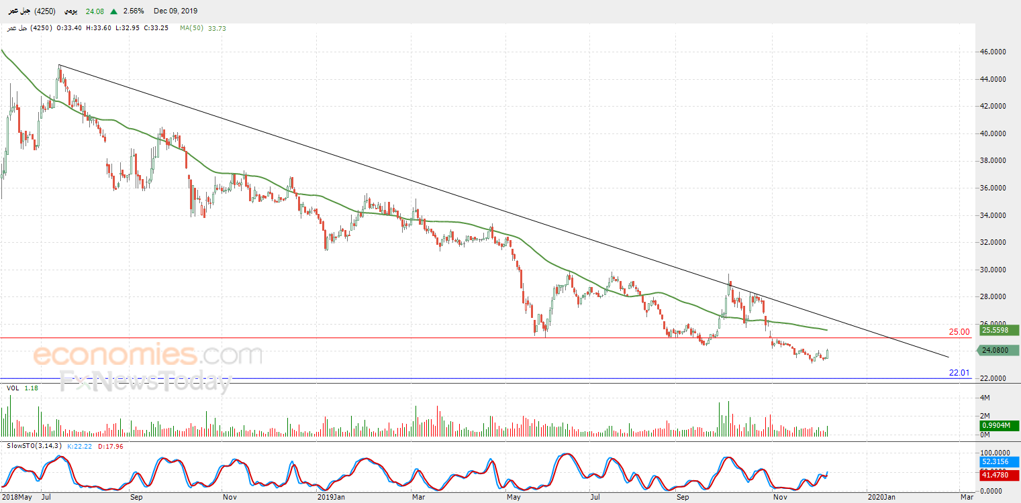Image resolution: width=1021 pixels, height=503 pixels.
Task: Click the "2020Jan" date axis label
Action: click(881, 497)
